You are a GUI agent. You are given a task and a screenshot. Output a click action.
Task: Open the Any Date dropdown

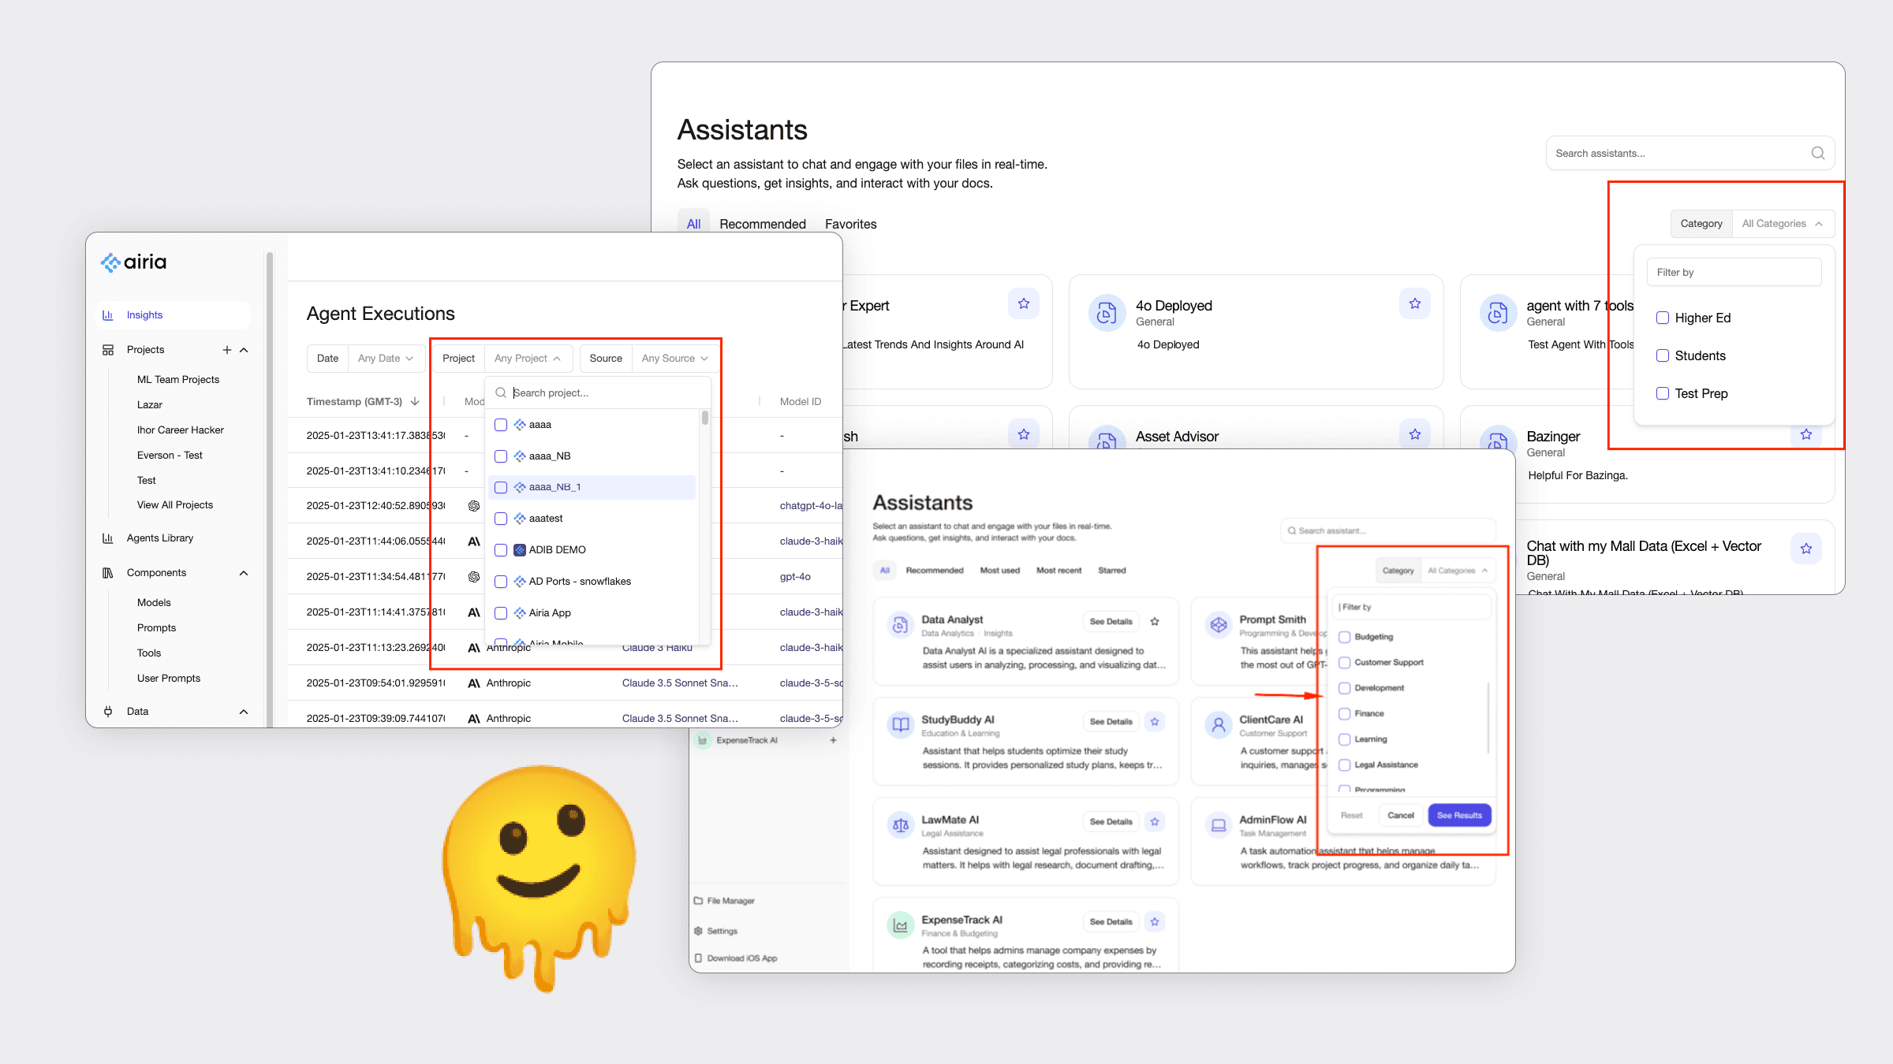click(386, 359)
